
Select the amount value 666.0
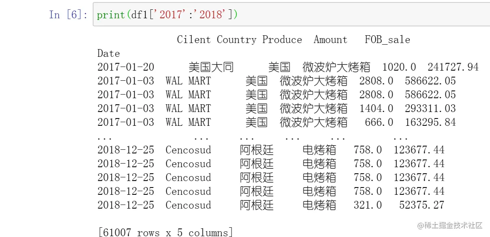(x=379, y=123)
